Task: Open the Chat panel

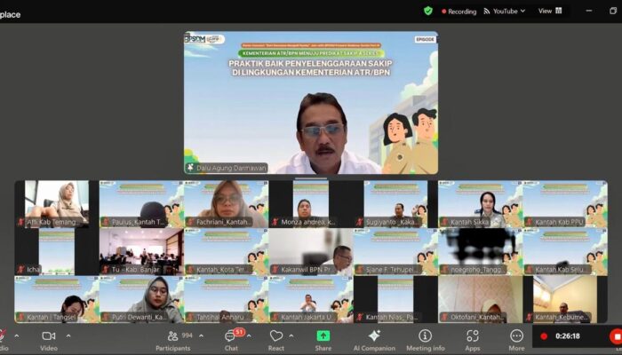Action: (231, 341)
